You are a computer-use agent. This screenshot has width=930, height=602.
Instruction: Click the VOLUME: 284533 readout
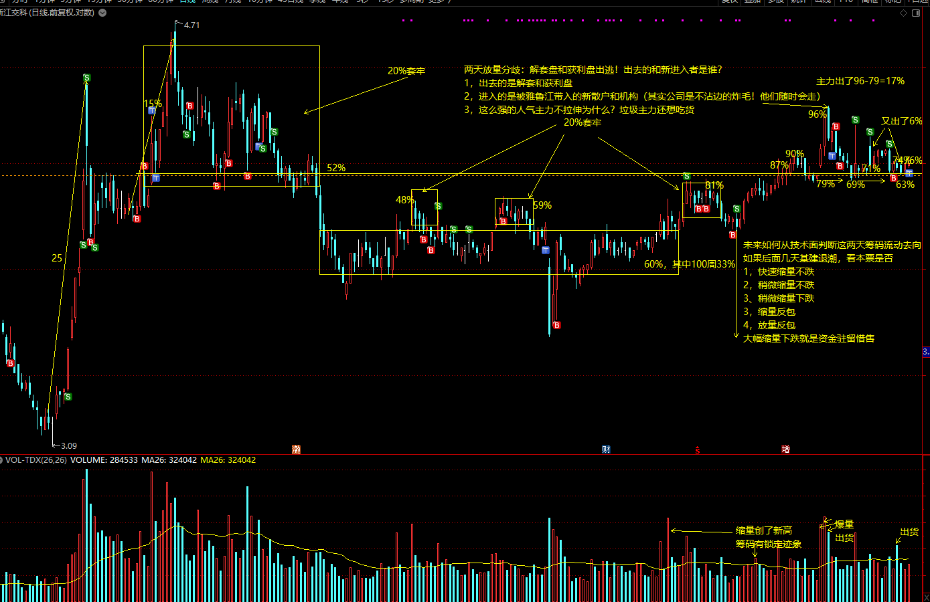click(x=104, y=460)
